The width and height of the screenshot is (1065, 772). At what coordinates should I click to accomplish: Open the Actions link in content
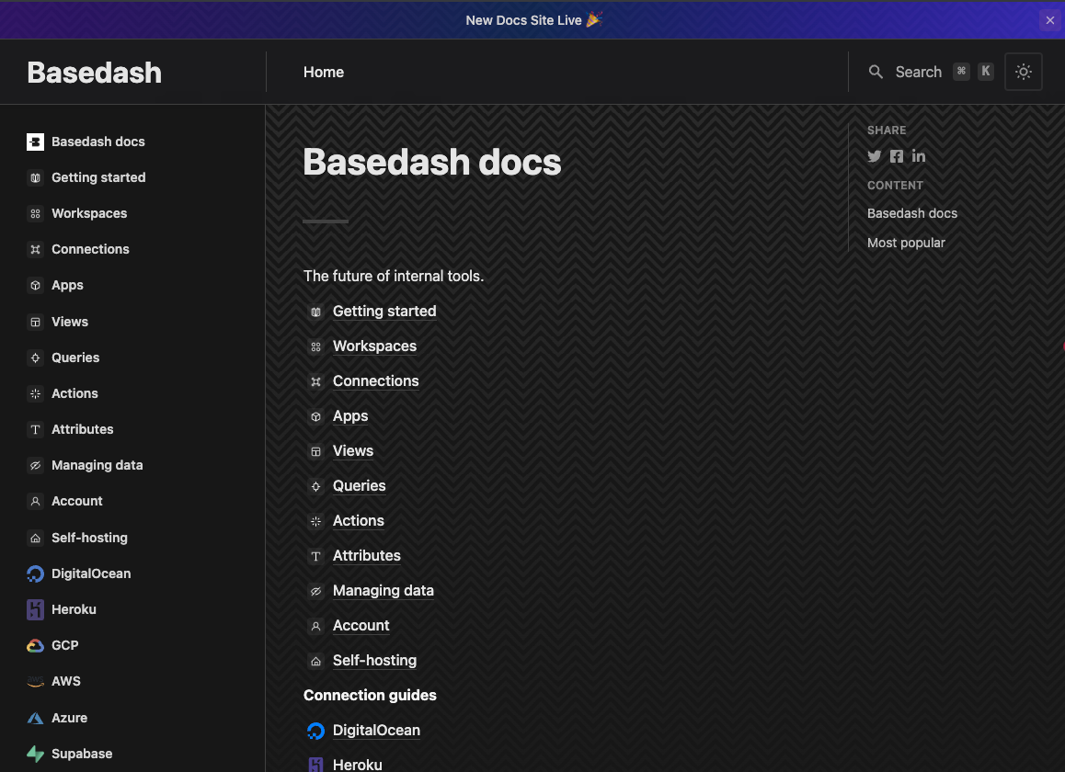pyautogui.click(x=359, y=521)
